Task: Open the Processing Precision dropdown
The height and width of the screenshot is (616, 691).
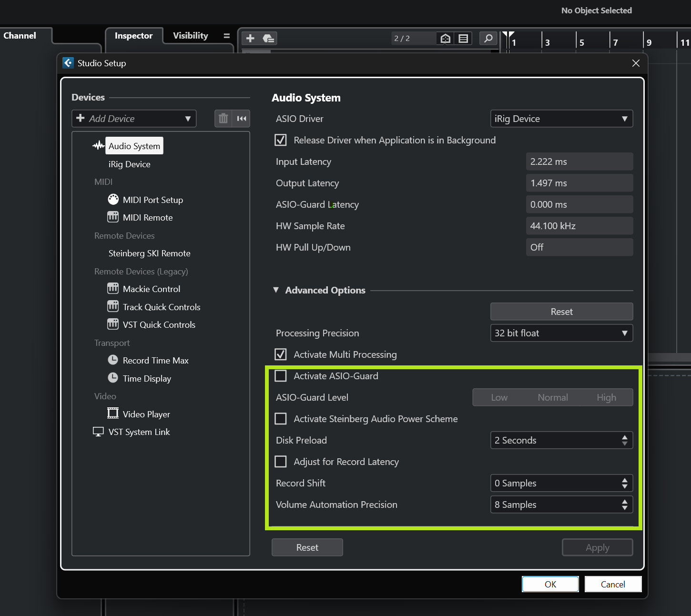Action: 561,333
